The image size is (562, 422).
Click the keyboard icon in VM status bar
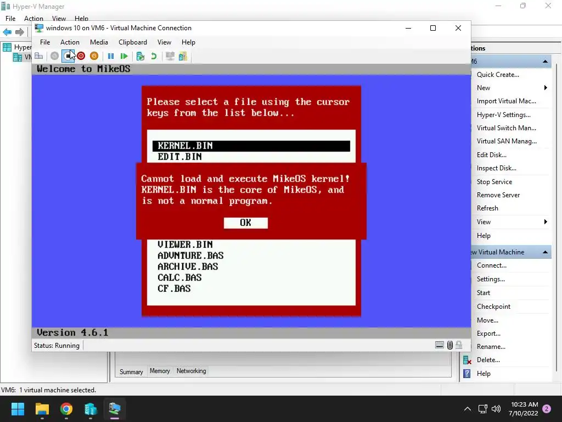[440, 345]
